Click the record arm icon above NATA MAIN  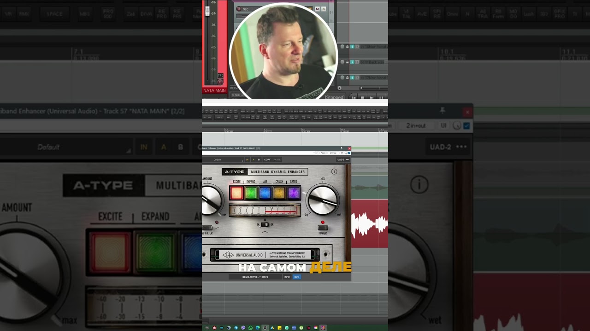coord(220,82)
